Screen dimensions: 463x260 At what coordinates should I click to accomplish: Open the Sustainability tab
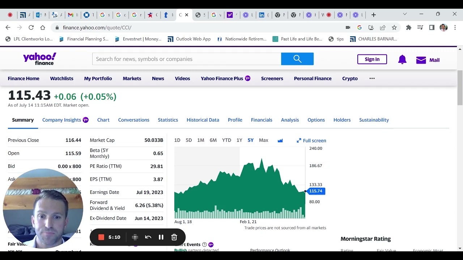pos(374,120)
